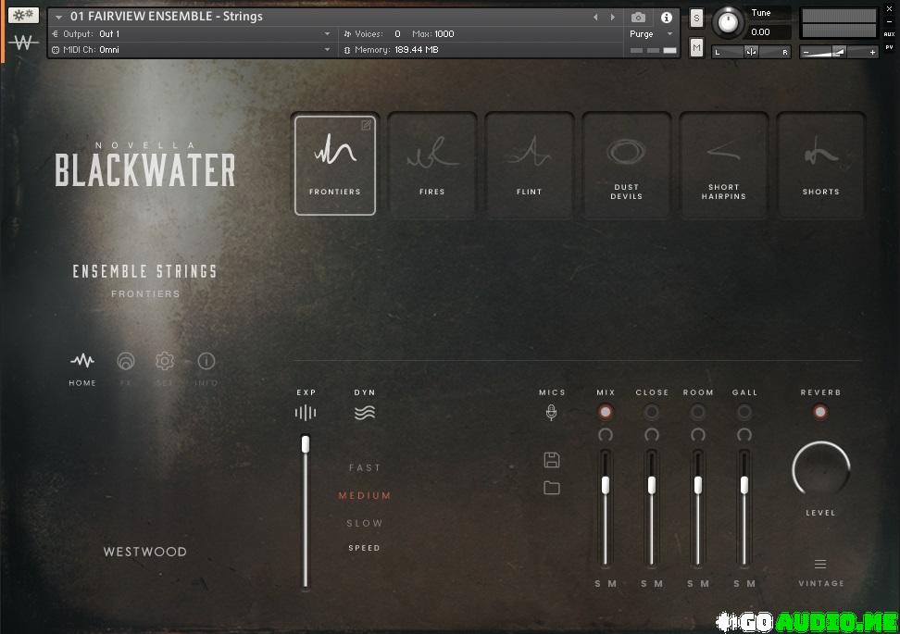The width and height of the screenshot is (900, 634).
Task: Set dynamics speed to FAST
Action: [365, 467]
